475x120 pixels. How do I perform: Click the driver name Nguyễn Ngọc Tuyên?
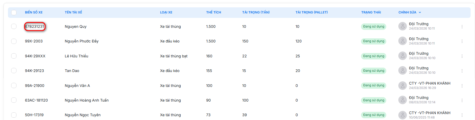(83, 115)
